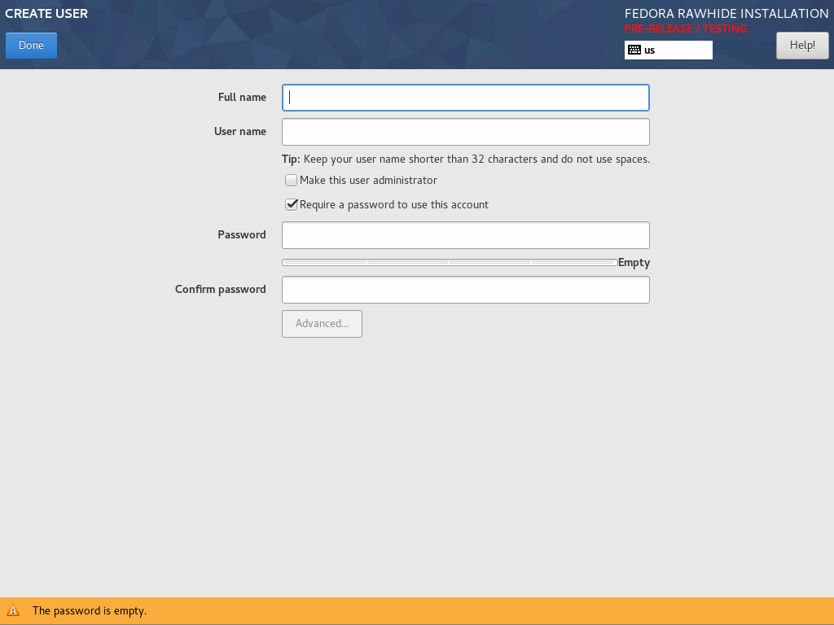The image size is (834, 625).
Task: Click the 'Confirm password' label
Action: click(220, 289)
